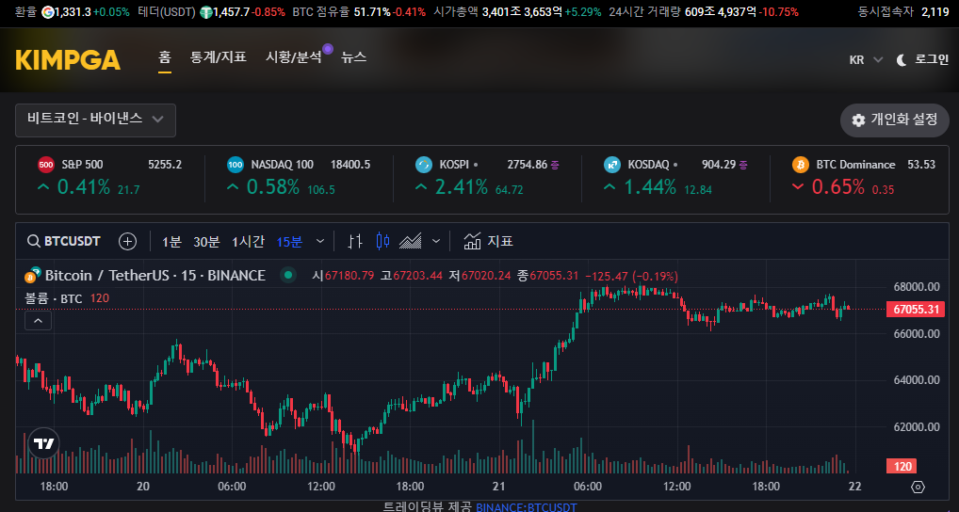Click NASDAQ 100 value 18400.5
Image resolution: width=959 pixels, height=512 pixels.
[350, 165]
